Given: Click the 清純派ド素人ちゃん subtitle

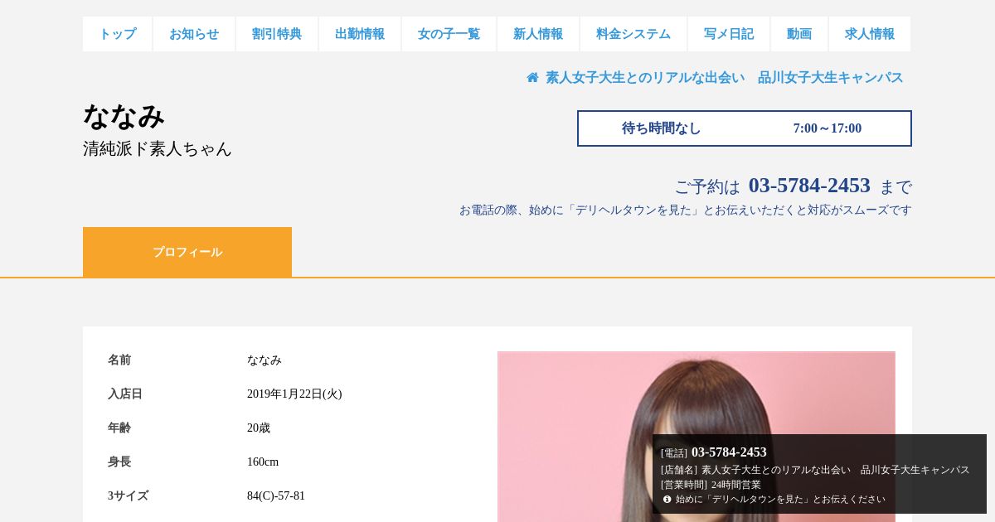Looking at the screenshot, I should click(x=158, y=149).
